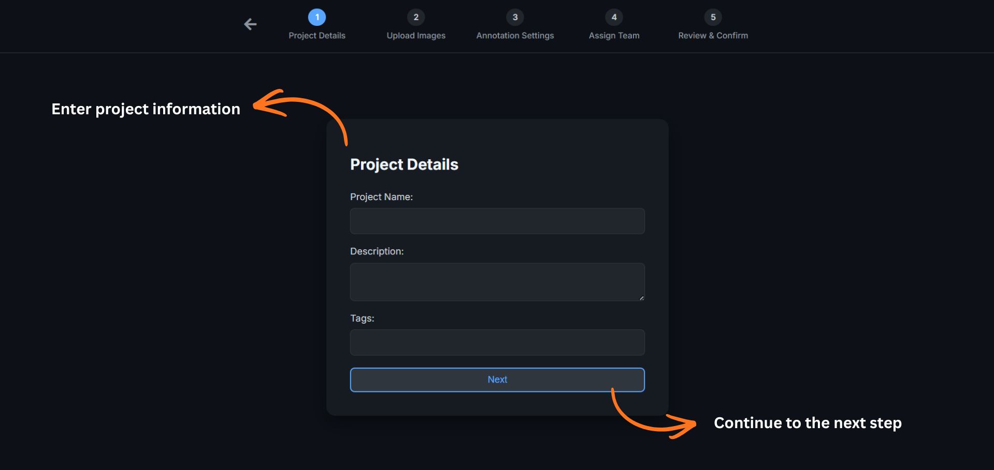994x470 pixels.
Task: Focus the Project Name input field
Action: point(497,221)
